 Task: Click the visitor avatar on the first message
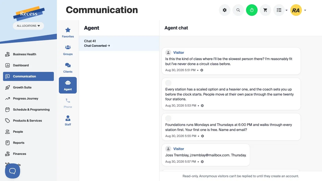tap(168, 53)
